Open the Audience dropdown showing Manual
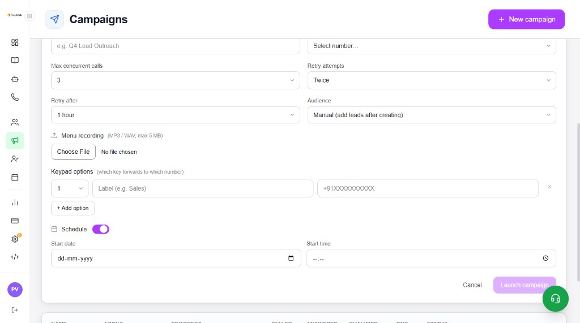Screen dimensions: 580x323 [x=432, y=115]
